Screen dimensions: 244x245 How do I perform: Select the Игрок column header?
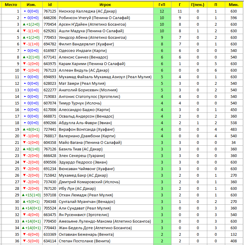pos(105,4)
